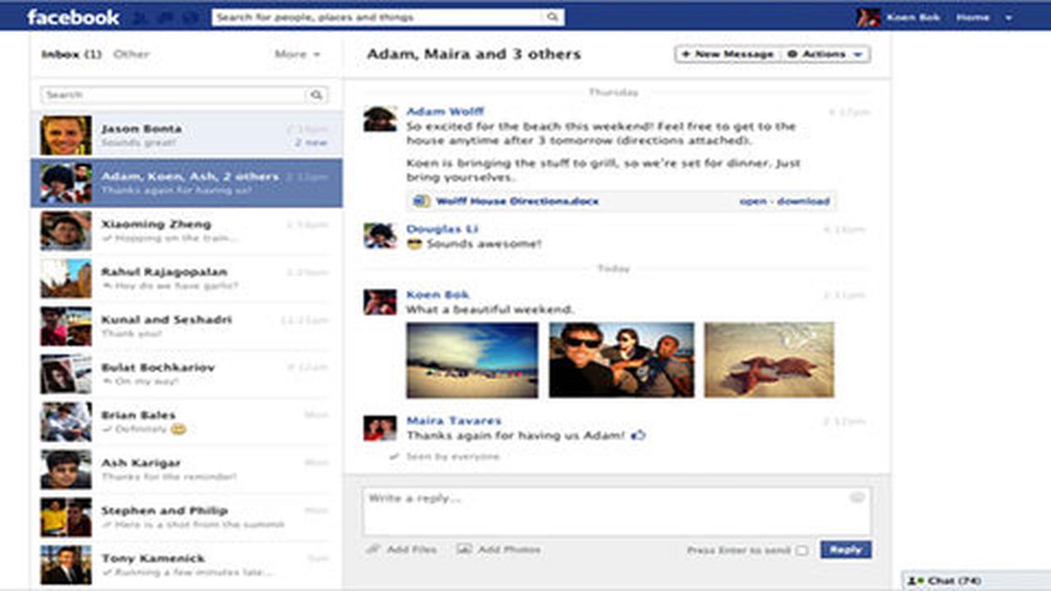The image size is (1051, 591).
Task: Click the thumbs-up icon in Maira's message
Action: [x=638, y=435]
